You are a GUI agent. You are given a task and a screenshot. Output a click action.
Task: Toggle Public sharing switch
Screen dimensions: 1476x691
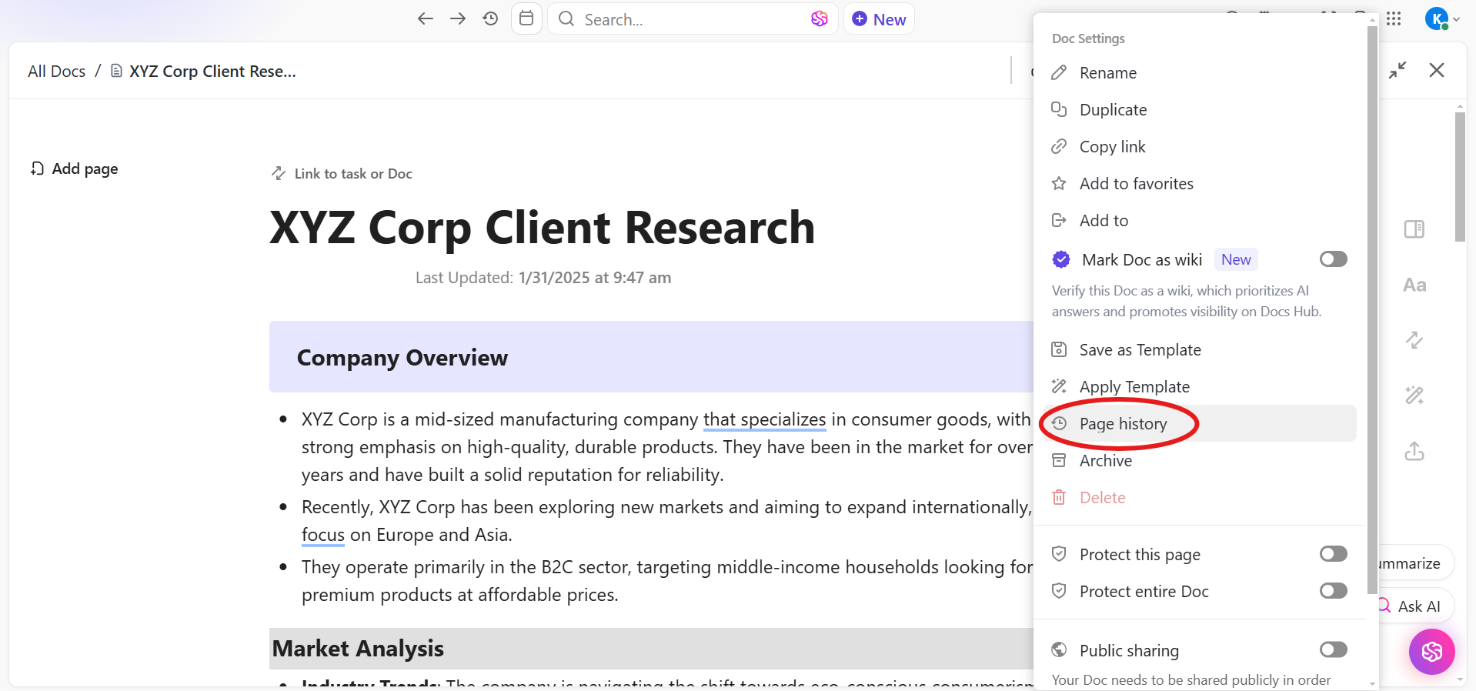tap(1333, 649)
